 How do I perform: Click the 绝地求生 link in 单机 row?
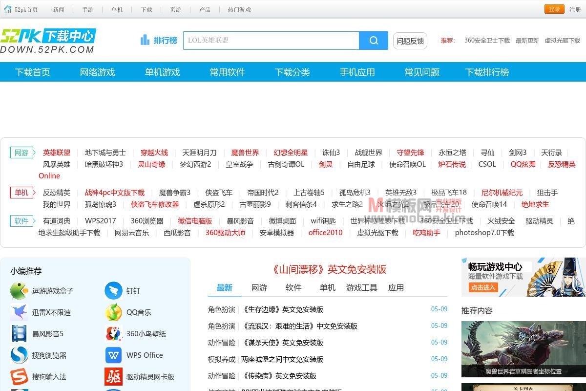tap(535, 204)
